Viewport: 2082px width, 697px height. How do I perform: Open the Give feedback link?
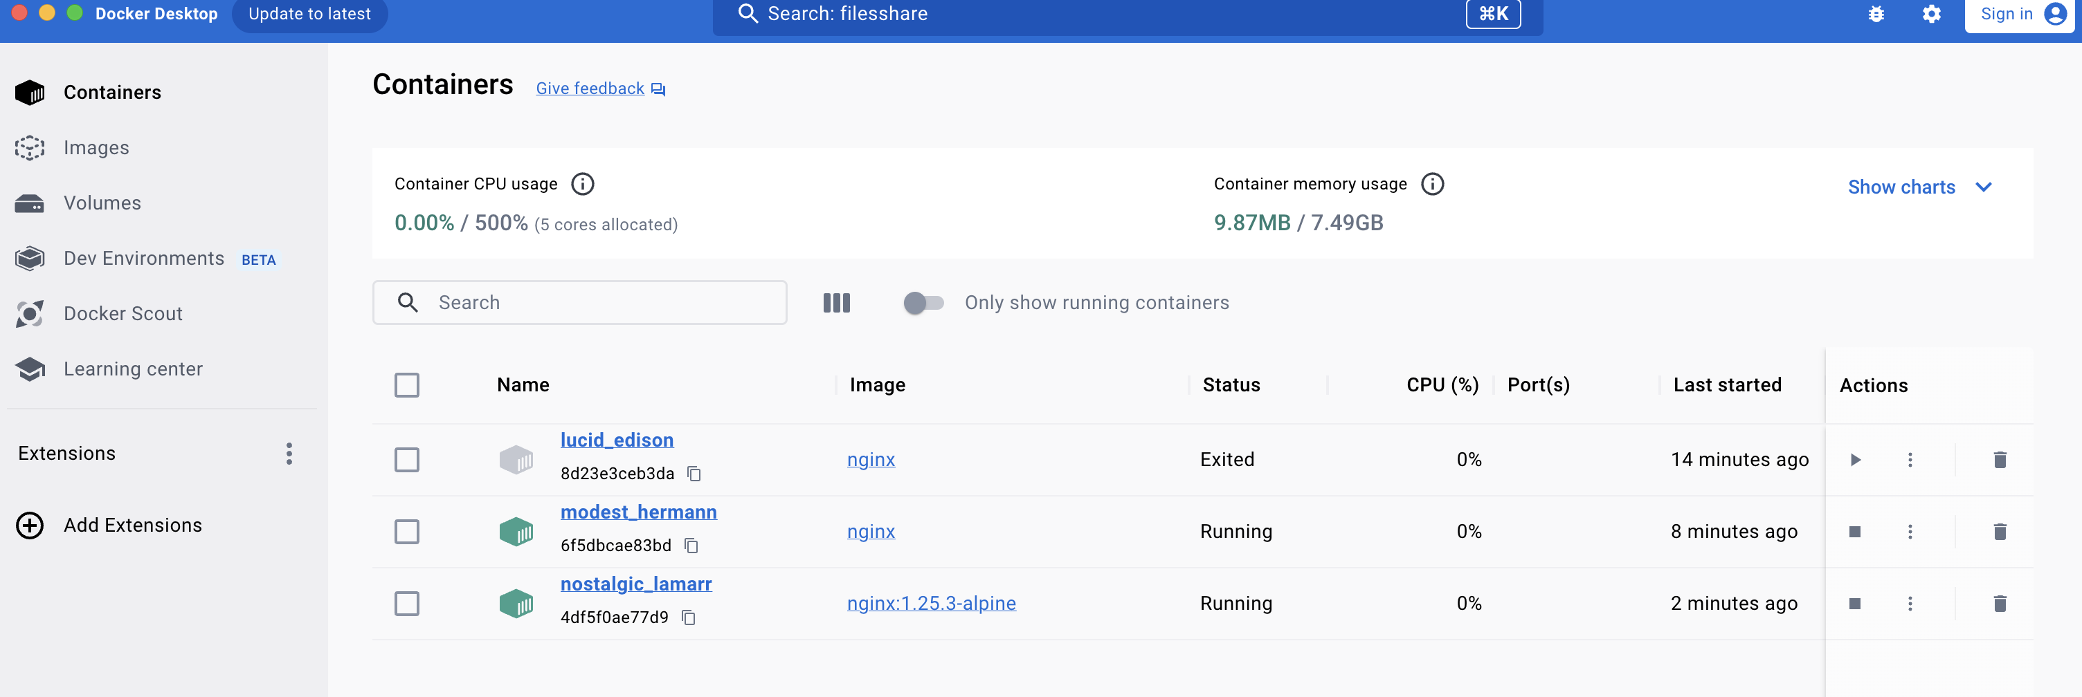click(599, 88)
